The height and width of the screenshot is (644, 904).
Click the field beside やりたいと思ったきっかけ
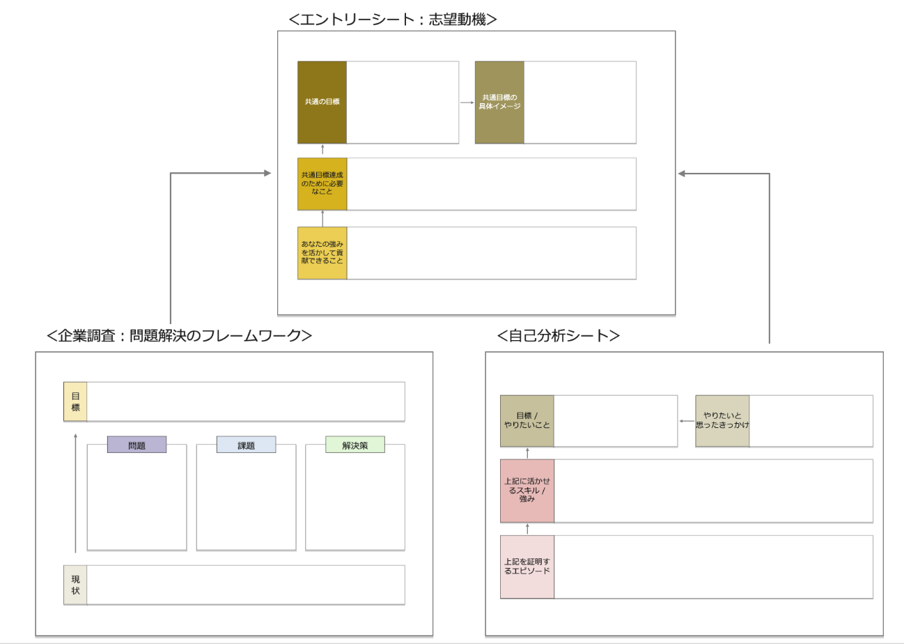pos(811,421)
